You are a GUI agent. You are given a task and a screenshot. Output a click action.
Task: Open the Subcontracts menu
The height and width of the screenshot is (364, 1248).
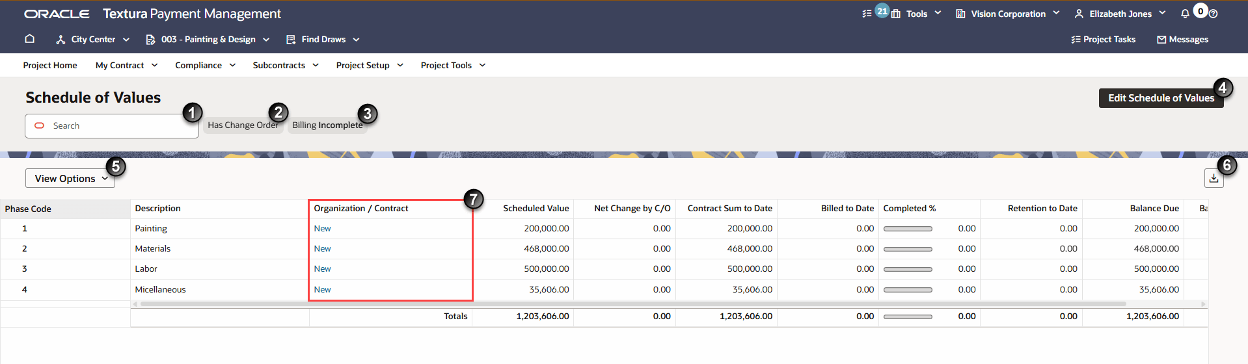(286, 65)
